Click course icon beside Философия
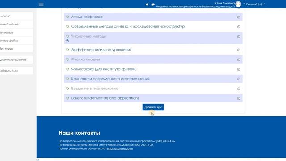286x161 pixels. coord(67,69)
